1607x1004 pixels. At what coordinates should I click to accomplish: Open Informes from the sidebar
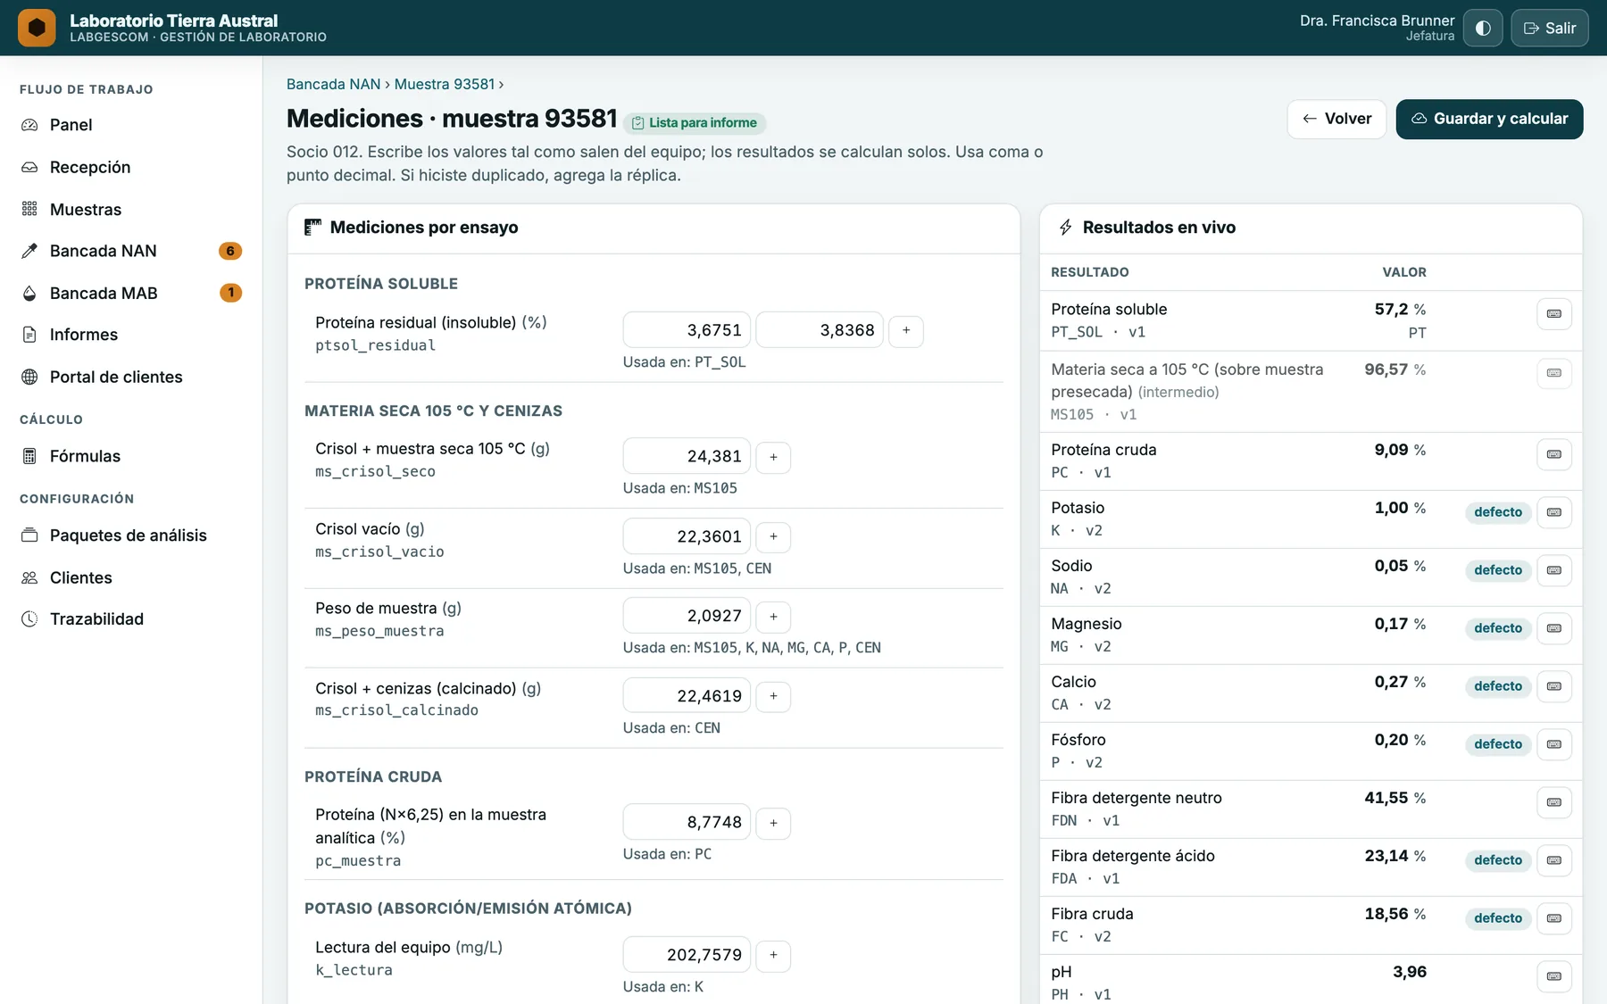(x=131, y=335)
